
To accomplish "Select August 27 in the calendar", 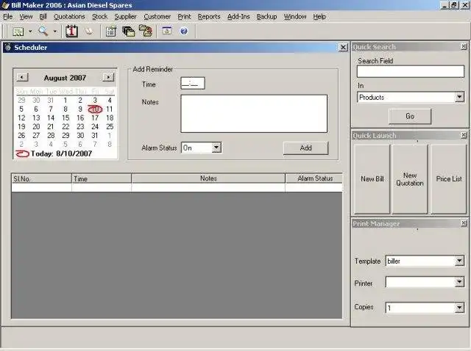I will 36,136.
